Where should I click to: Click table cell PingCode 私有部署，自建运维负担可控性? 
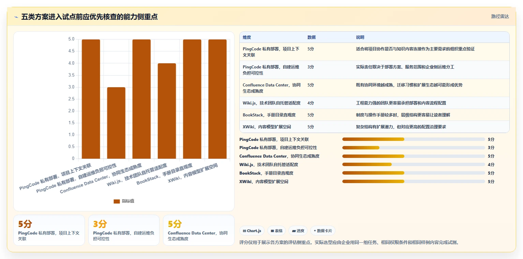(271, 70)
